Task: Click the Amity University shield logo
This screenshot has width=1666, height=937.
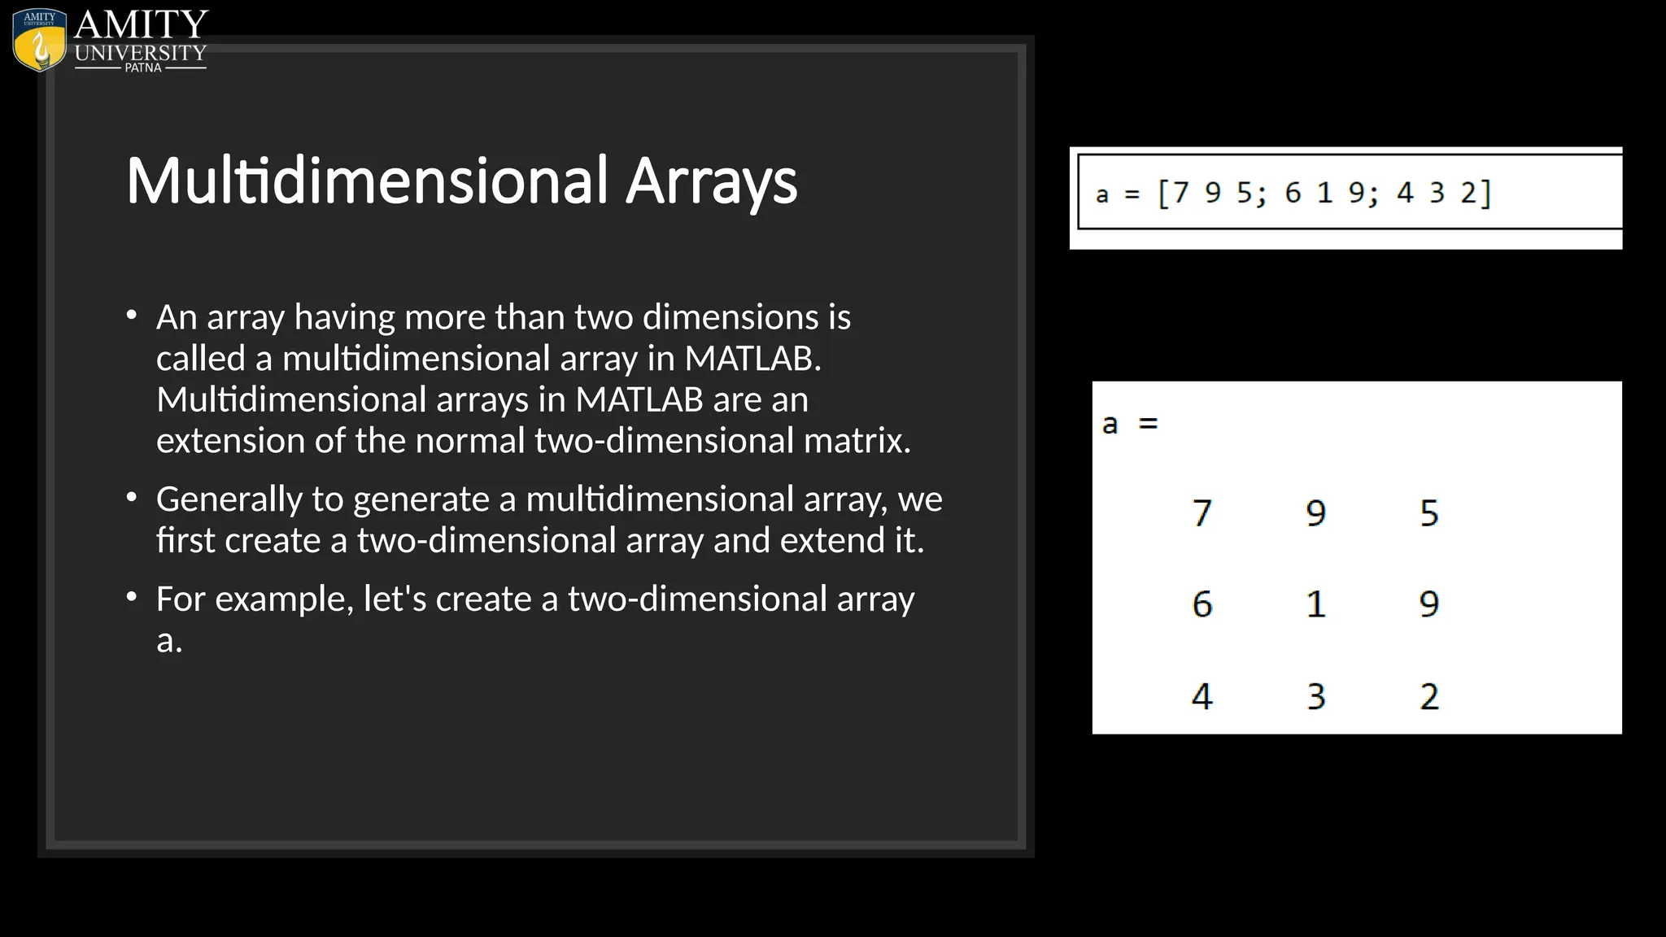Action: [40, 41]
